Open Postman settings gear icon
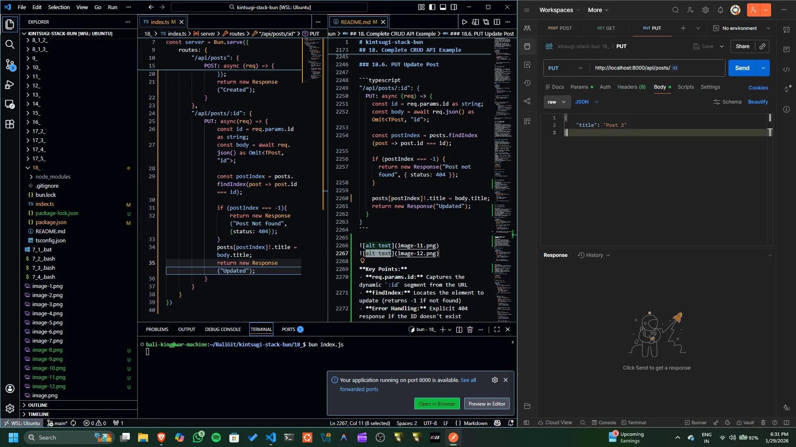796x447 pixels. coord(705,10)
